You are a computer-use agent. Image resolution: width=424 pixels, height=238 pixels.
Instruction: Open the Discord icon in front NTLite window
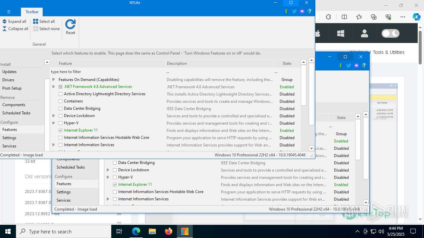(302, 11)
